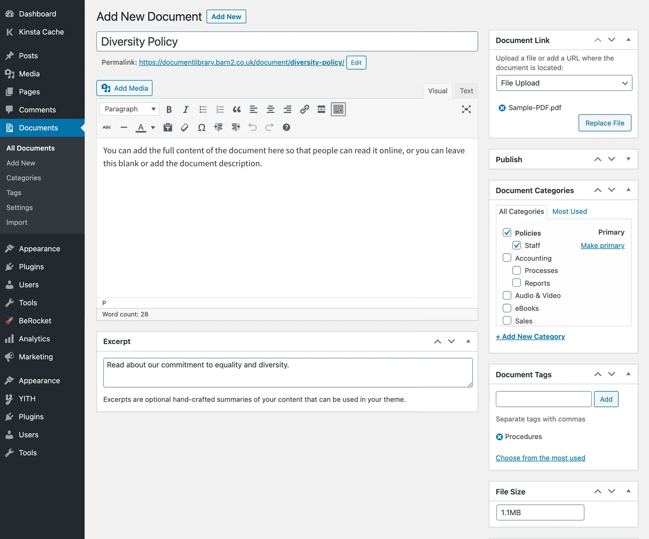Open Choose from the most used tags
Image resolution: width=649 pixels, height=539 pixels.
540,458
